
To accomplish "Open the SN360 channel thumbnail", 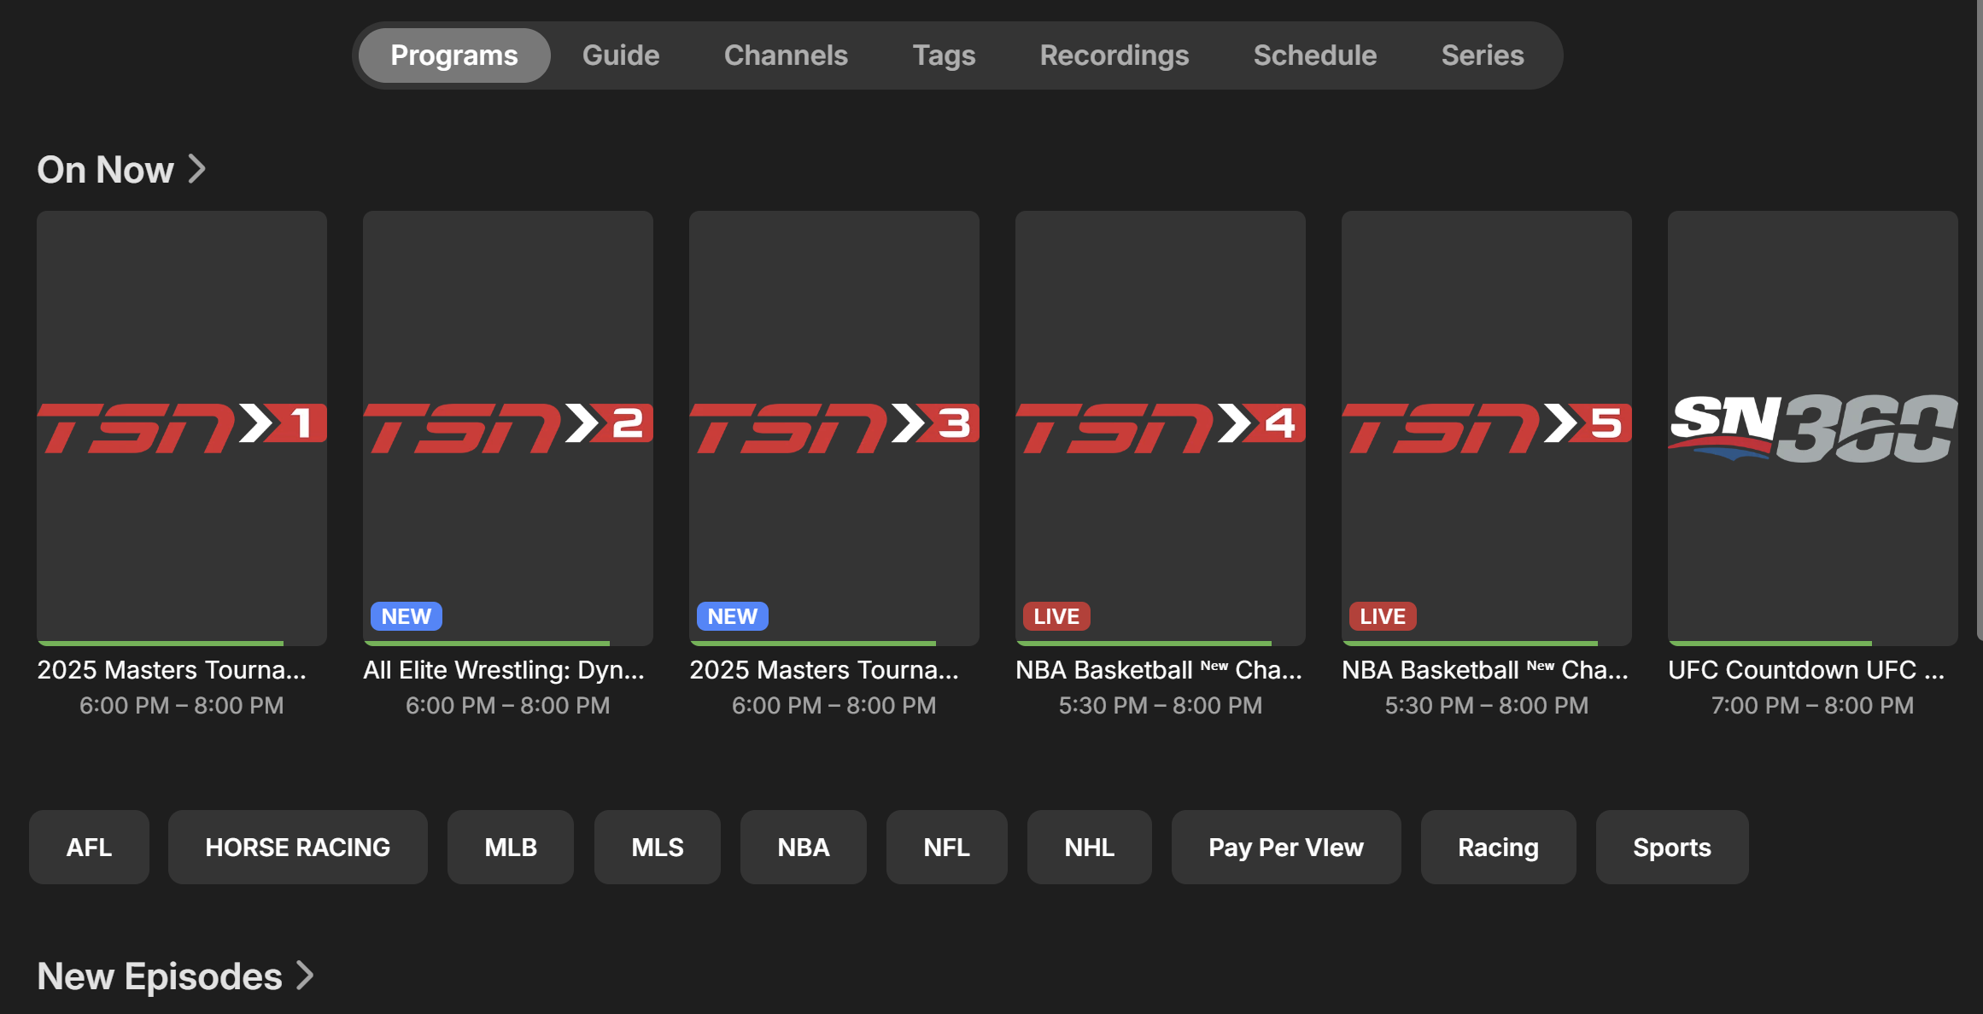I will pyautogui.click(x=1813, y=428).
